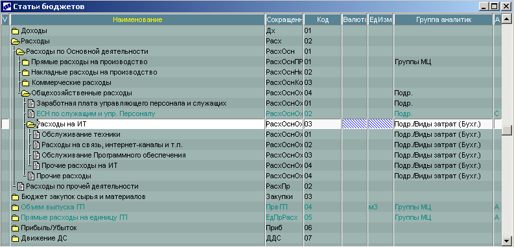Viewport: 514px width, 247px height.
Task: Click document icon of Обслуживание техники
Action: (x=36, y=134)
